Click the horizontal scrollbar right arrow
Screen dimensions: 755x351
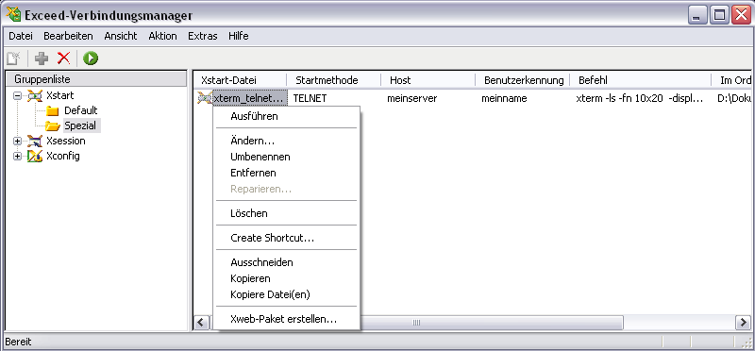coord(743,322)
